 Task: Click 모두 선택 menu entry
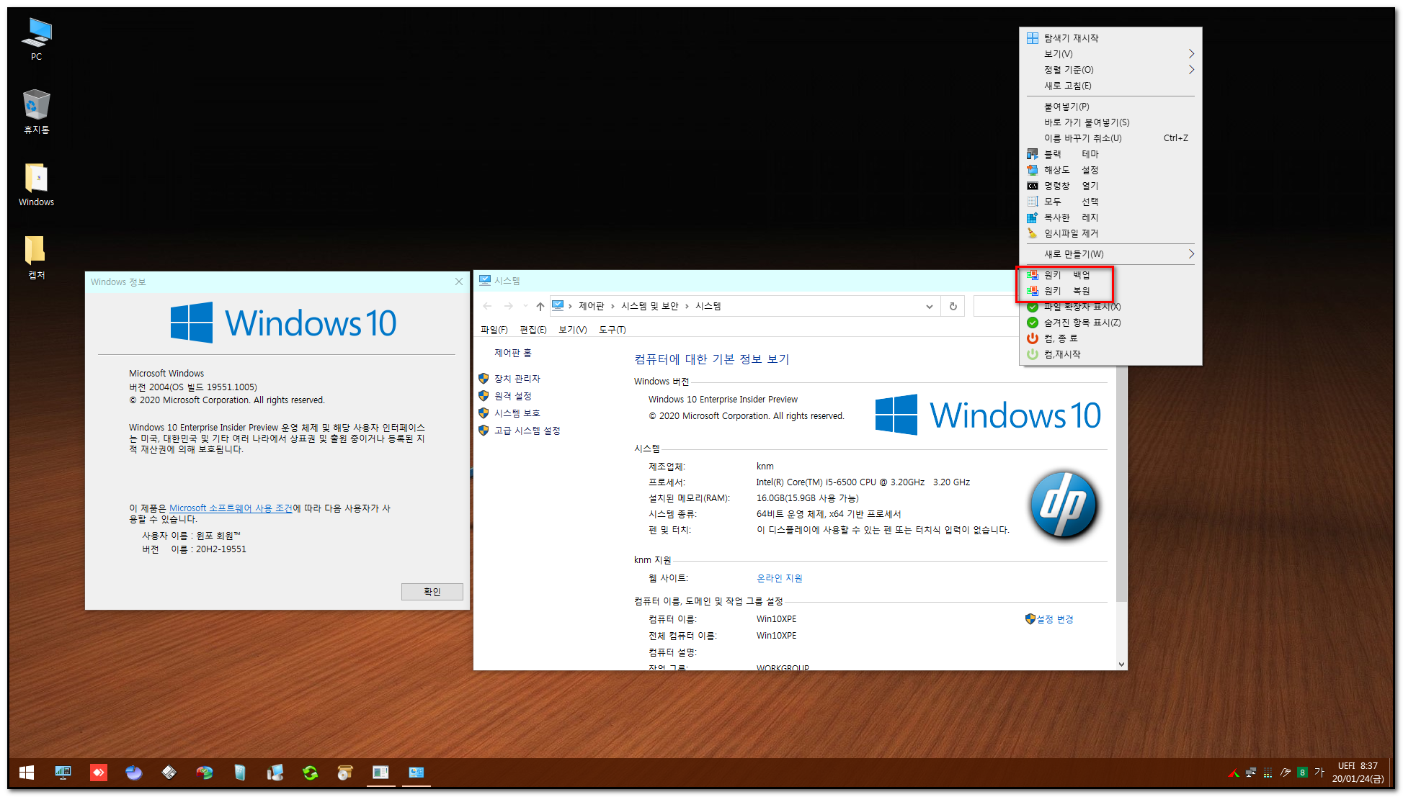coord(1110,202)
